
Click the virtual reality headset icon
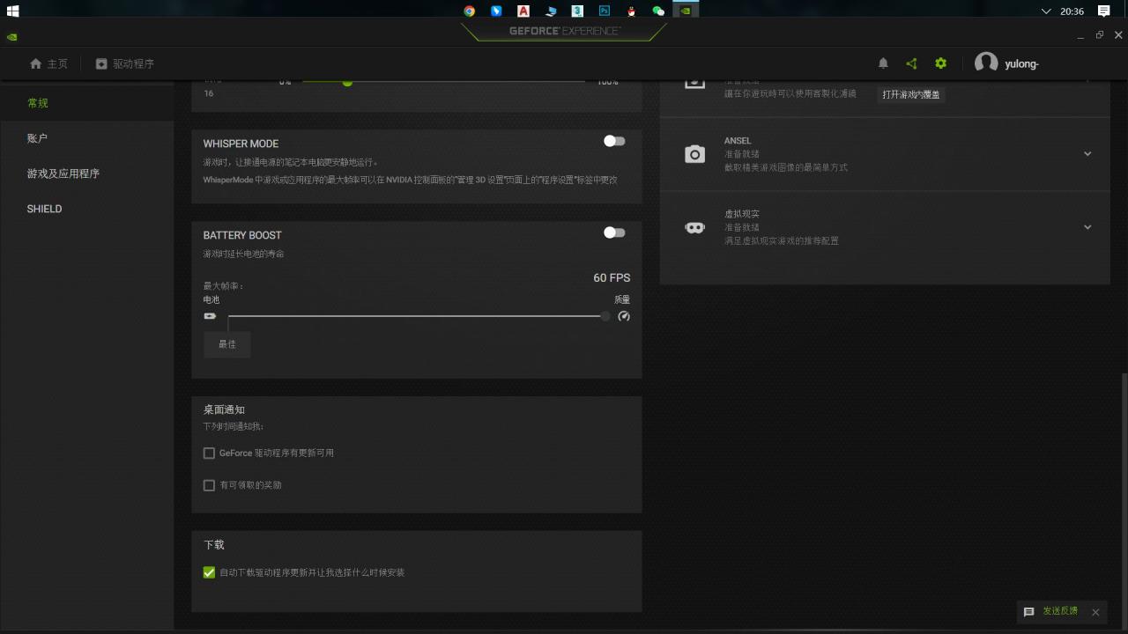click(694, 227)
